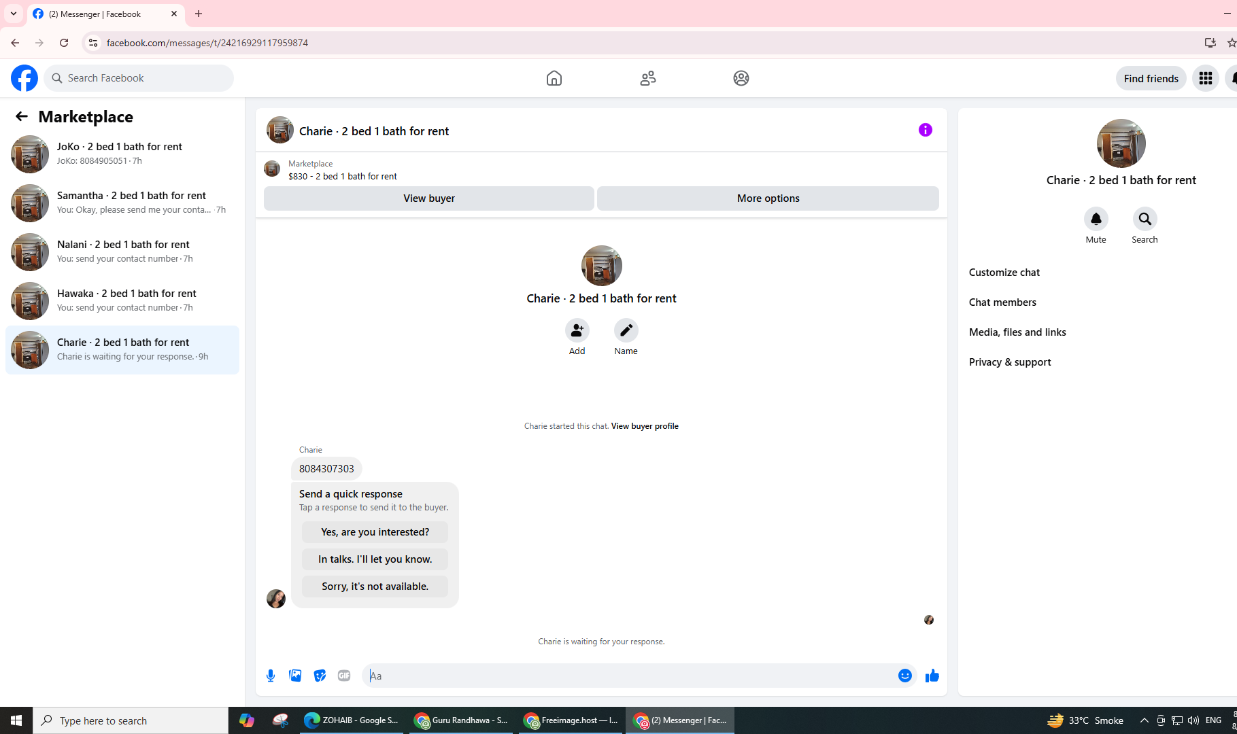Send quick response 'Sorry, it's not available.'

click(x=375, y=587)
